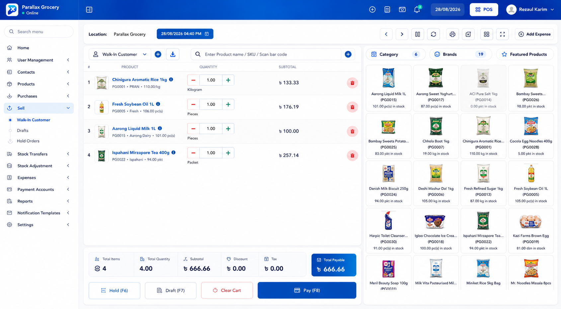The width and height of the screenshot is (561, 309).
Task: Click the Clear Cart button
Action: pos(227,290)
